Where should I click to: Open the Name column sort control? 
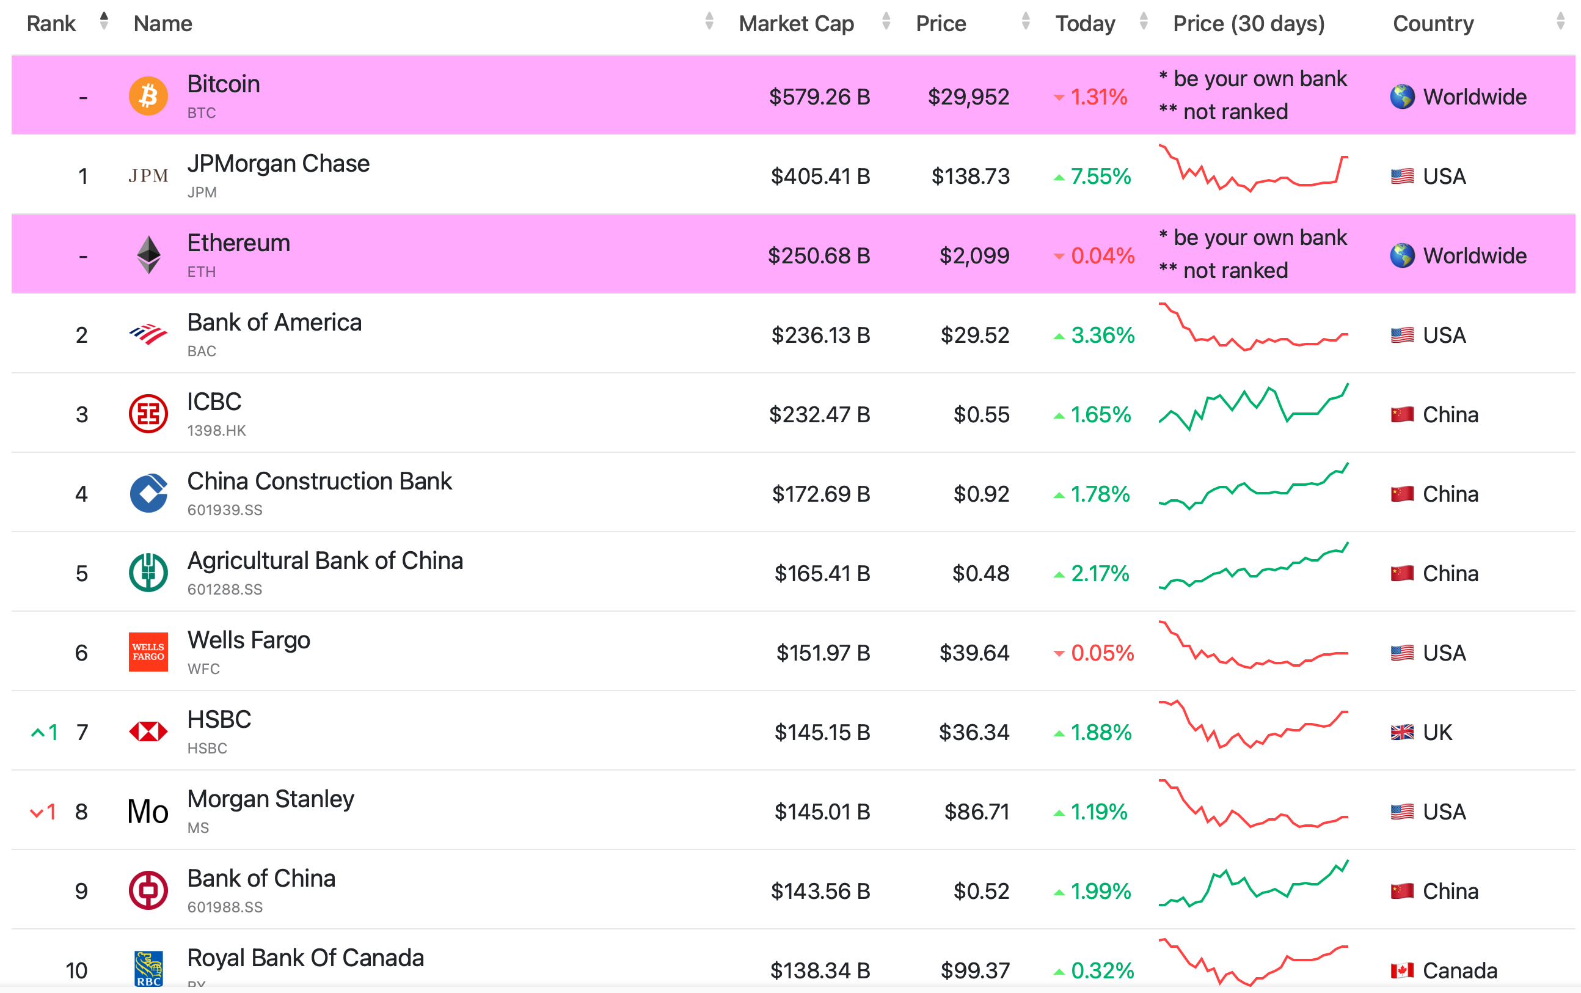[709, 21]
